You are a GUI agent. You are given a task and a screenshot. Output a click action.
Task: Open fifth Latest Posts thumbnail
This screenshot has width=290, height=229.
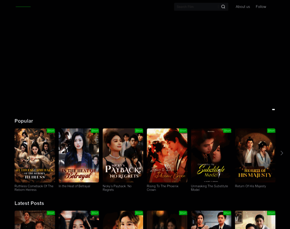coord(211,220)
